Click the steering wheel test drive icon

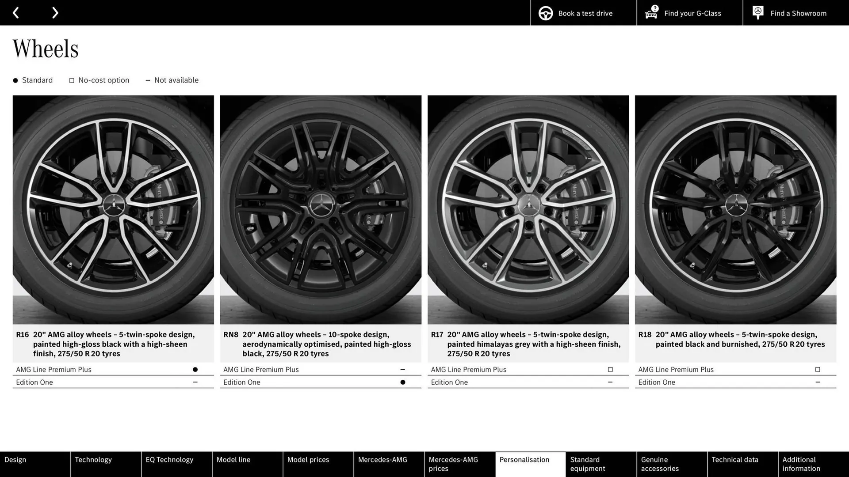click(x=545, y=13)
